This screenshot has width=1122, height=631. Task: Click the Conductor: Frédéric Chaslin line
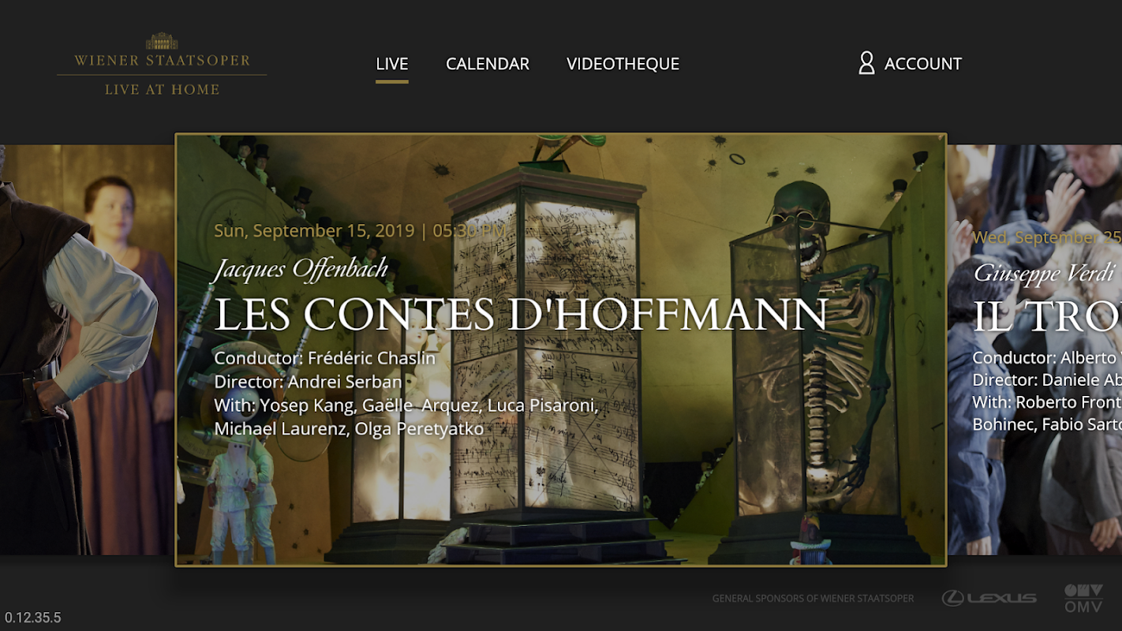click(324, 358)
